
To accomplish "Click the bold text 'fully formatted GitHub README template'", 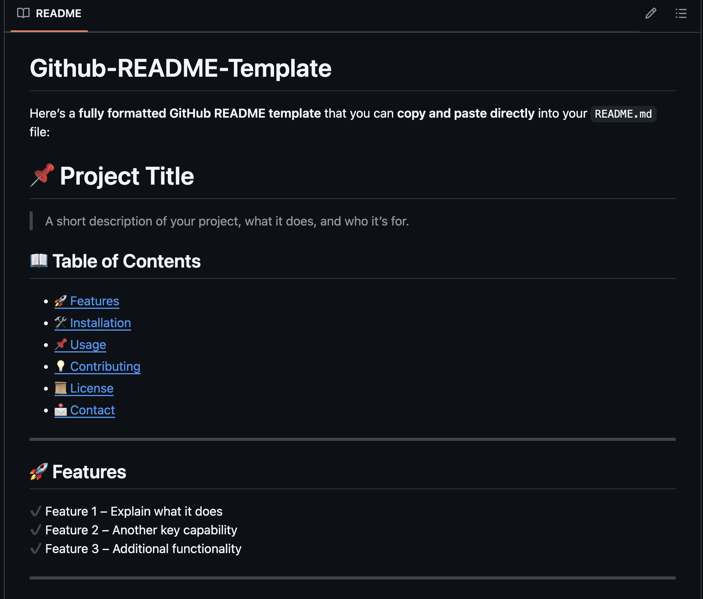I will point(200,113).
